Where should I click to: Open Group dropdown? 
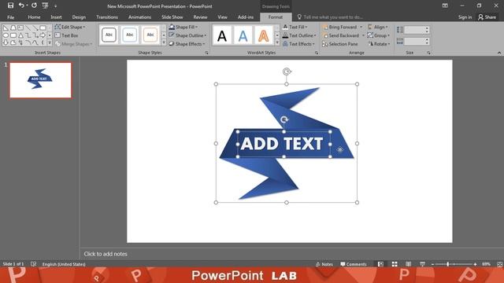click(379, 35)
